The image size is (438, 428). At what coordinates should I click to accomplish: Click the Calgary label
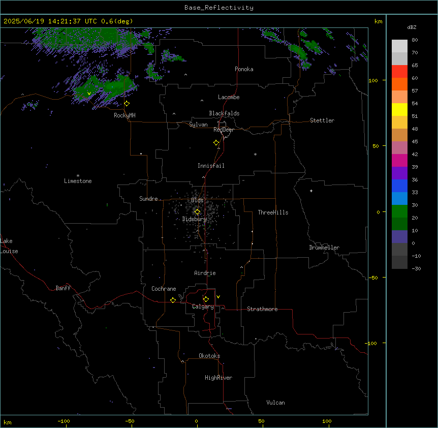coord(203,307)
